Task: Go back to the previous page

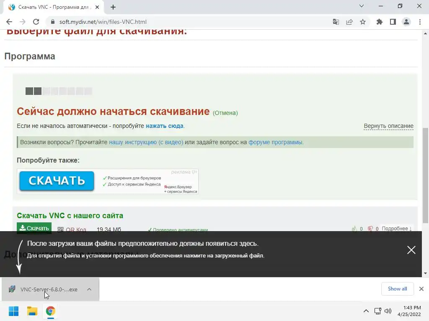Action: (x=9, y=22)
